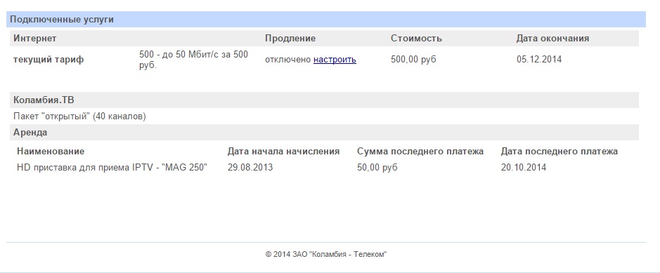660x273 pixels.
Task: Click the "Коламбия.ТВ" section heading
Action: (44, 100)
